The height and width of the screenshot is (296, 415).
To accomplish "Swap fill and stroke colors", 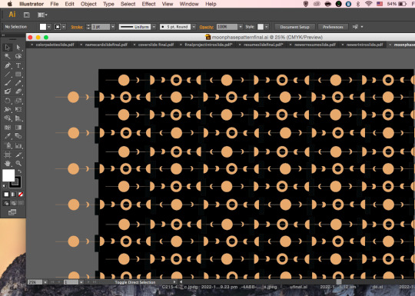I will pyautogui.click(x=19, y=171).
